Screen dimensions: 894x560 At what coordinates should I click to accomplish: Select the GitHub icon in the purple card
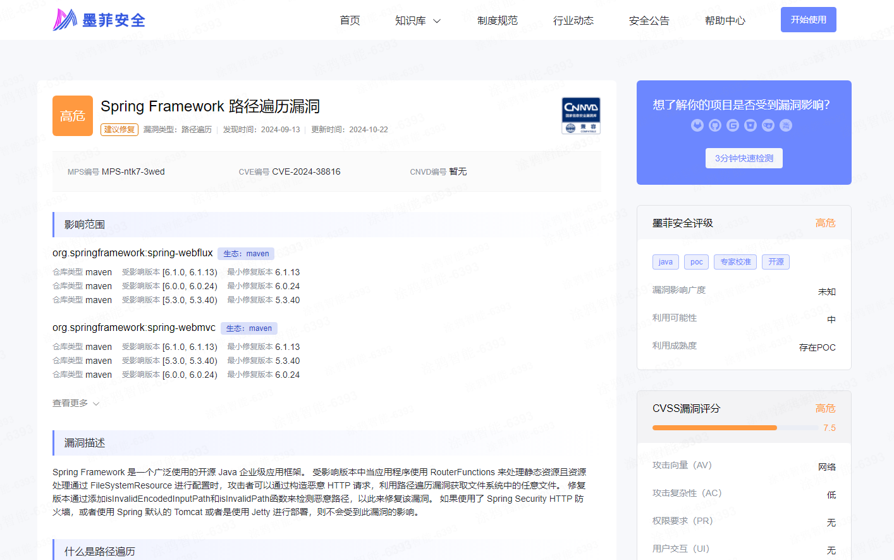[715, 125]
